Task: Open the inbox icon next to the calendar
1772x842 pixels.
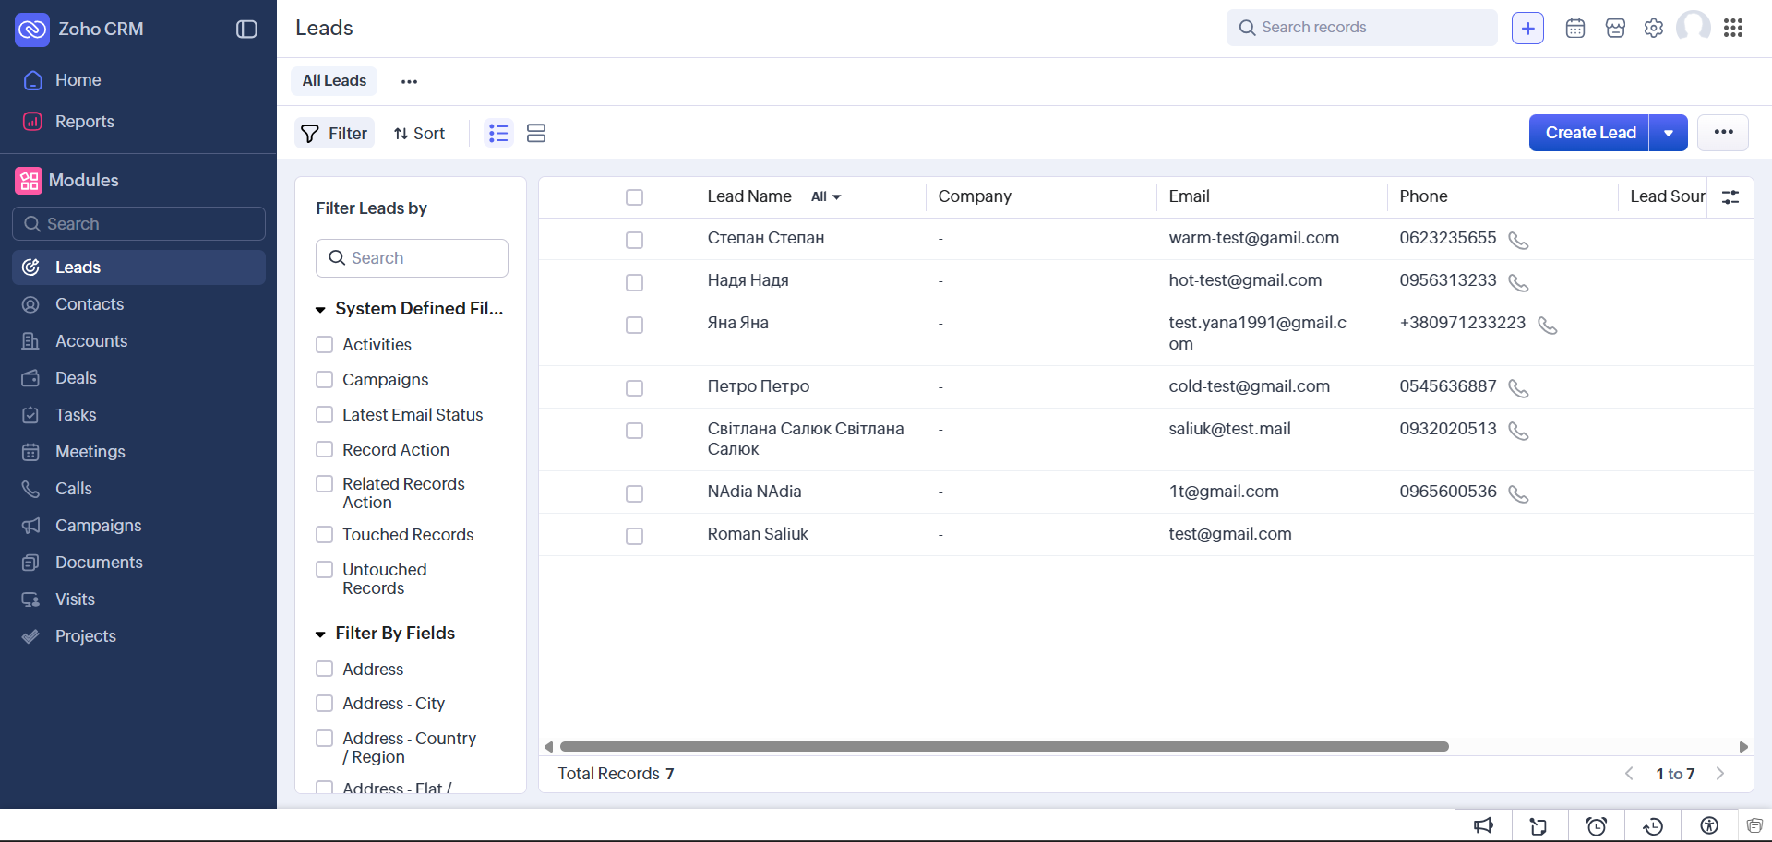Action: coord(1615,28)
